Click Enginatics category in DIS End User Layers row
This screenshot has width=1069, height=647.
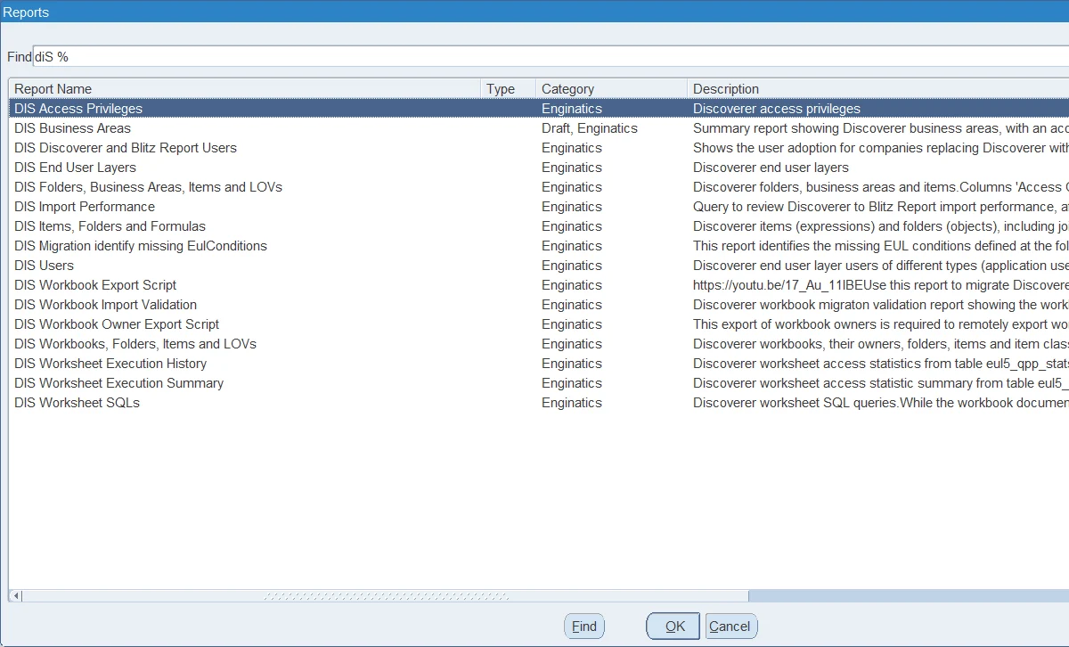tap(572, 168)
